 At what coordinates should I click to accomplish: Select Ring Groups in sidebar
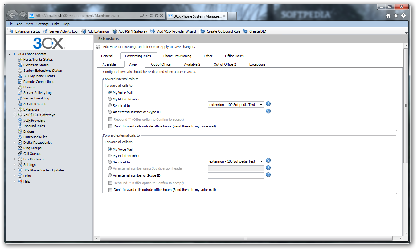(32, 148)
